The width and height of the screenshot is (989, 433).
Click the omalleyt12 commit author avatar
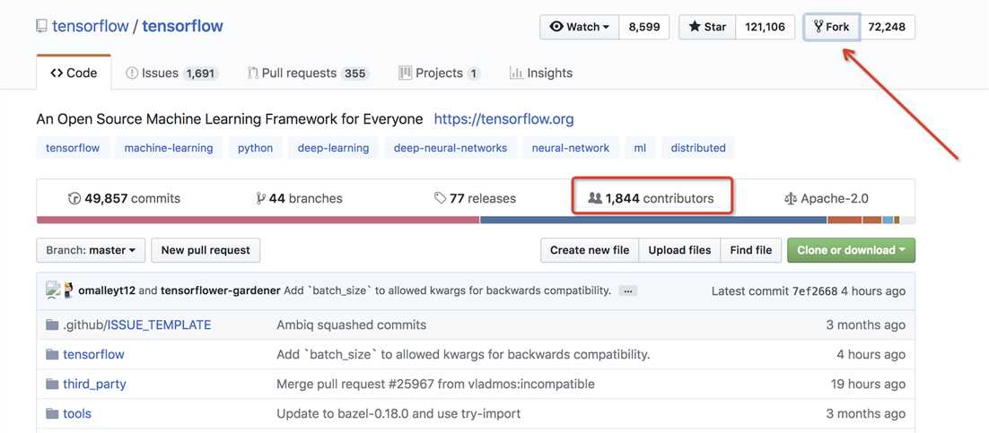[x=53, y=290]
